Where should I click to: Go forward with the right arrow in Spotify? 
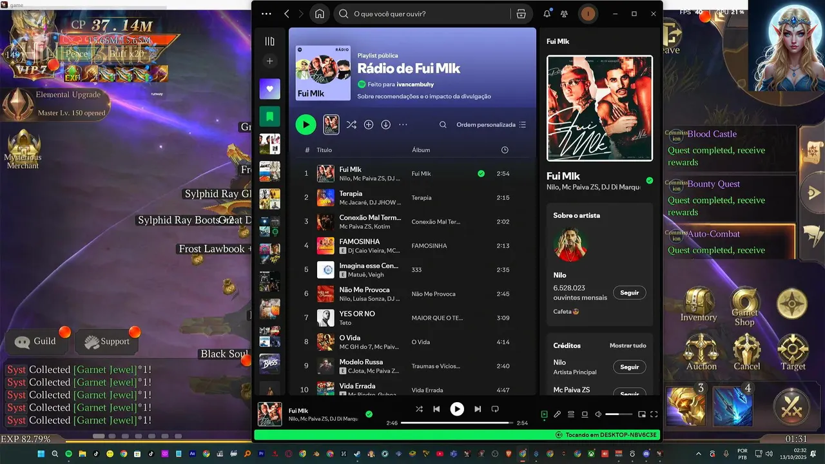pos(300,14)
